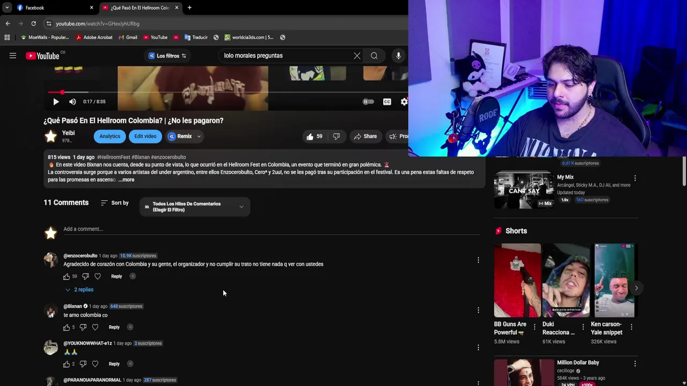The height and width of the screenshot is (386, 687).
Task: Focus the Add a comment field
Action: pyautogui.click(x=271, y=229)
